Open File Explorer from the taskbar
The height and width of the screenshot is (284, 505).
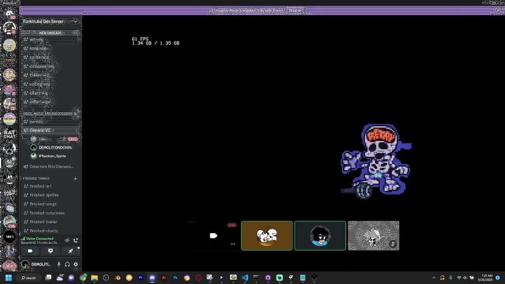click(94, 278)
